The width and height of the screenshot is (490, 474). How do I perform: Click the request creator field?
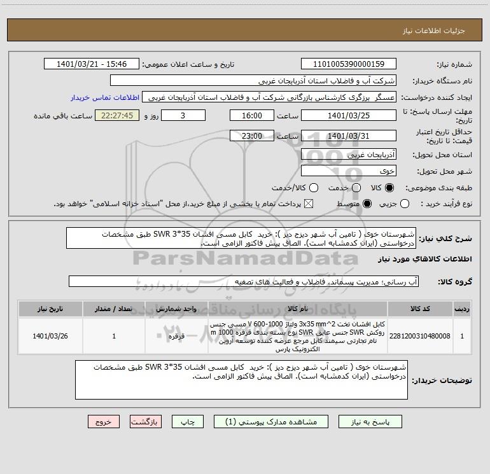[x=269, y=97]
